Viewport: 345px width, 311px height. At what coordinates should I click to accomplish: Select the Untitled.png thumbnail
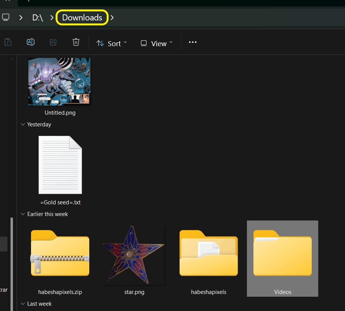(x=59, y=82)
